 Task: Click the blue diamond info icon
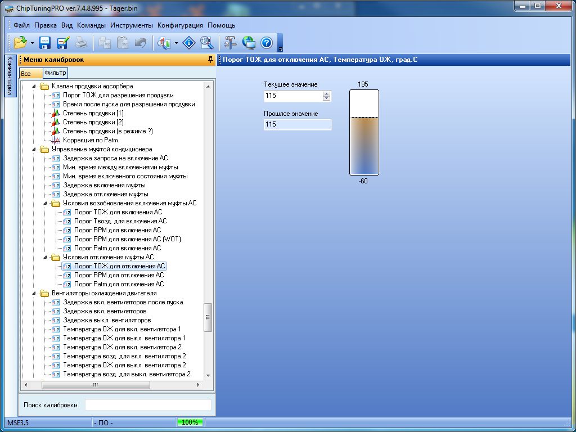click(x=190, y=42)
